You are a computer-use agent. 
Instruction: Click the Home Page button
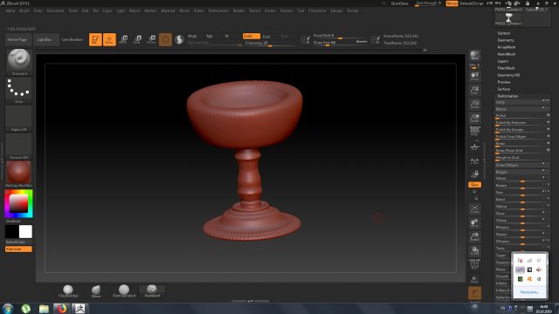pos(17,39)
